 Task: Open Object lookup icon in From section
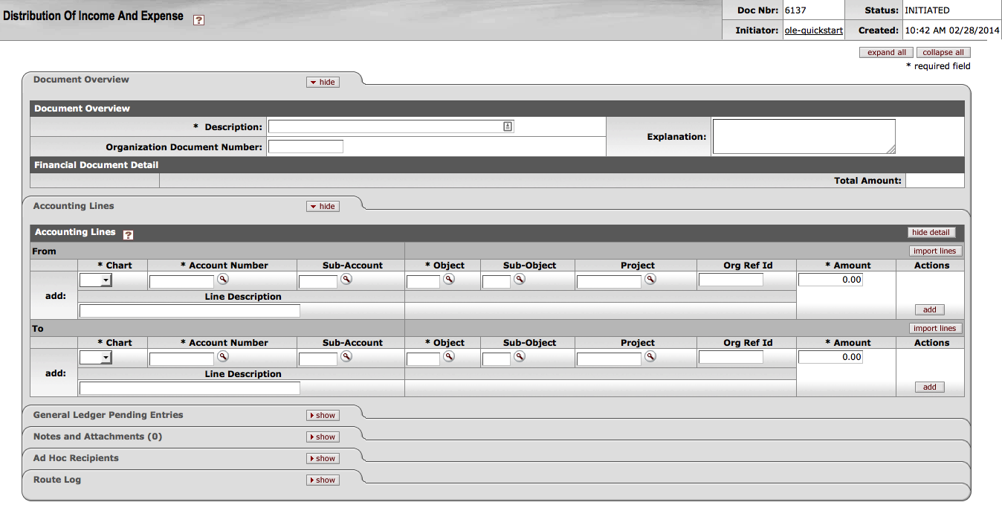point(448,279)
